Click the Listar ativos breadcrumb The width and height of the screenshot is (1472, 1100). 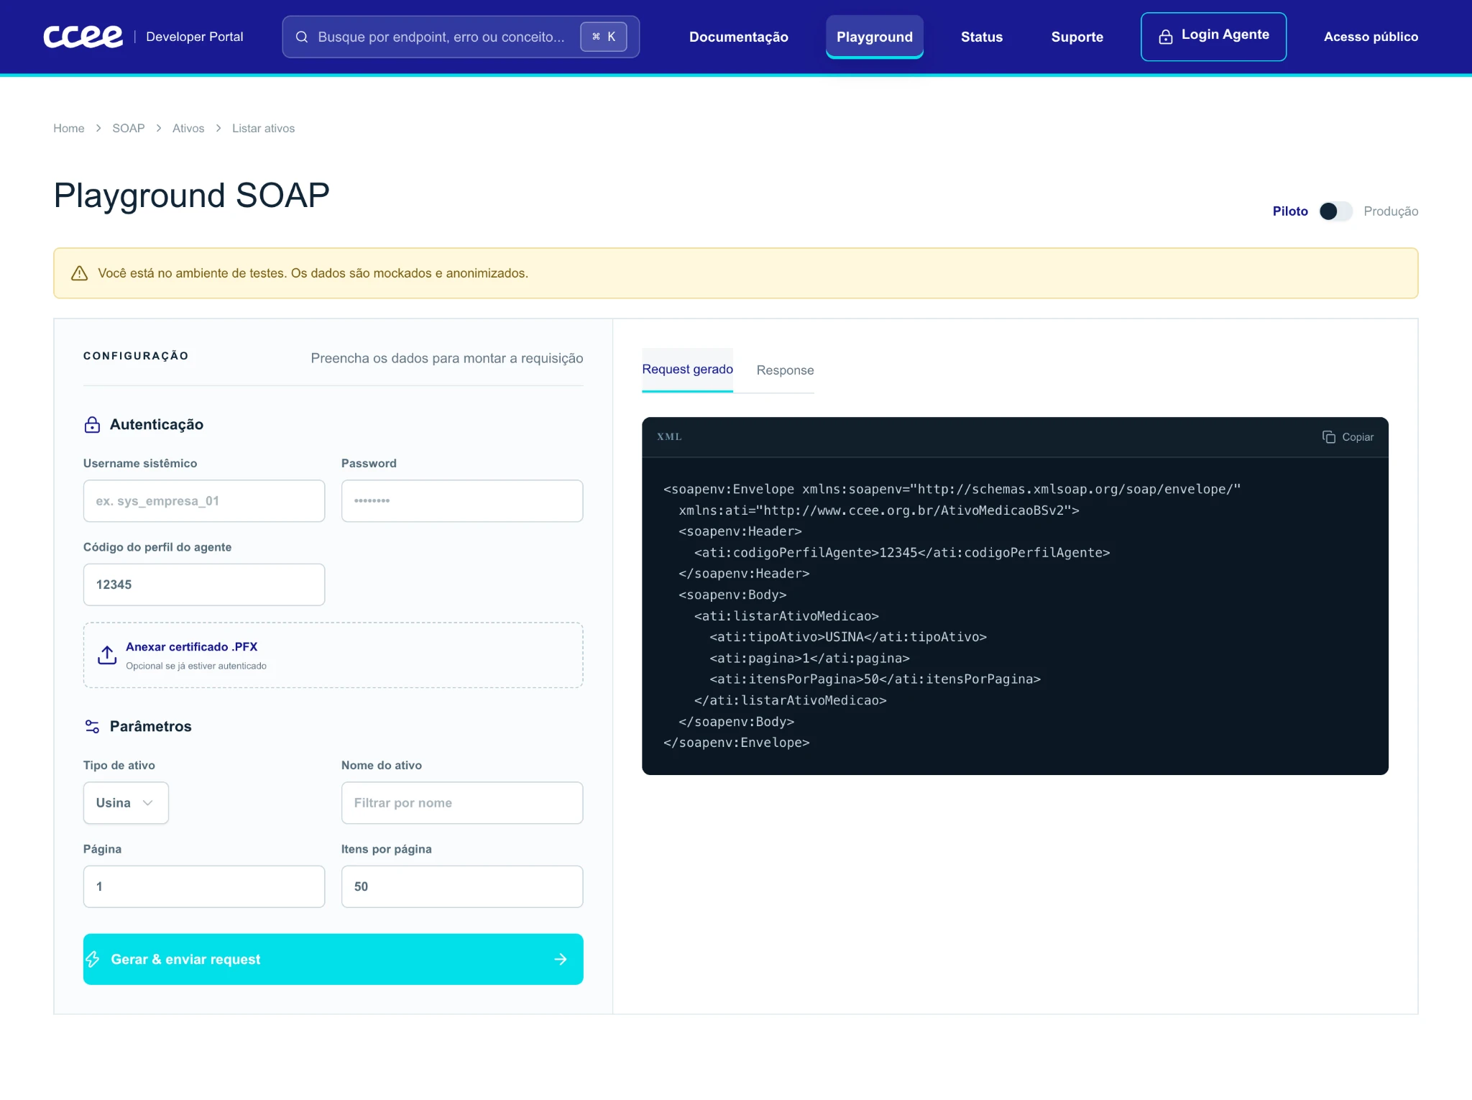coord(263,128)
